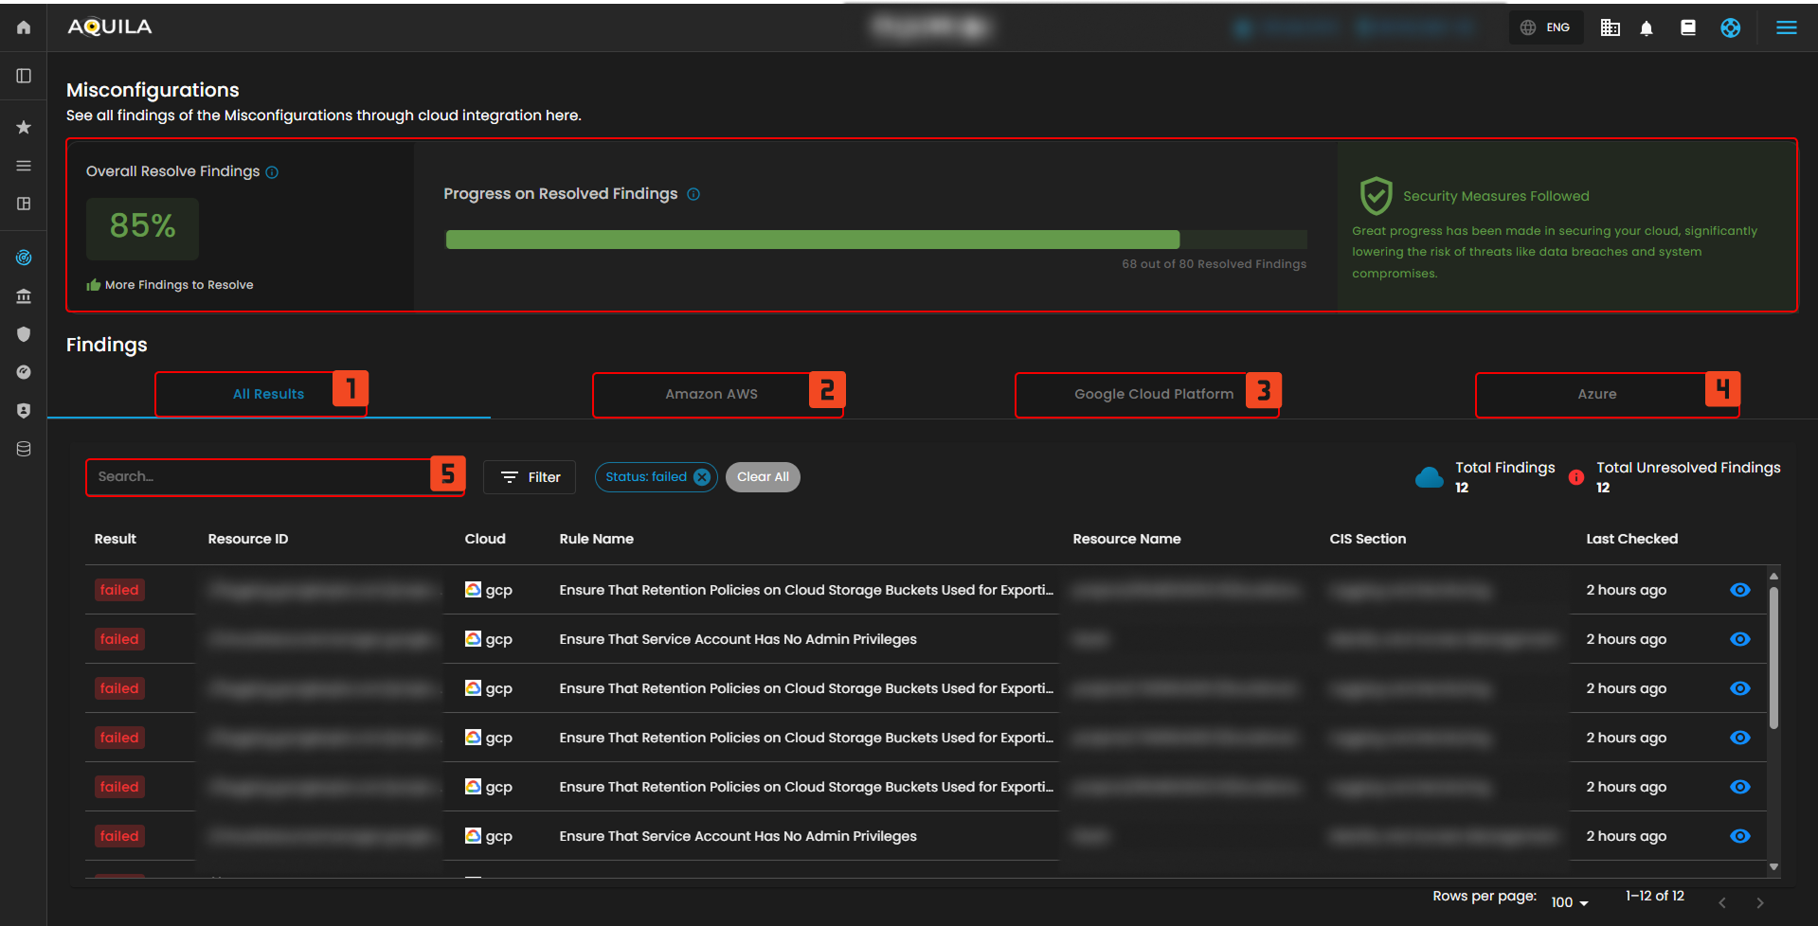The height and width of the screenshot is (926, 1818).
Task: Switch to the Google Cloud Platform tab
Action: tap(1153, 394)
